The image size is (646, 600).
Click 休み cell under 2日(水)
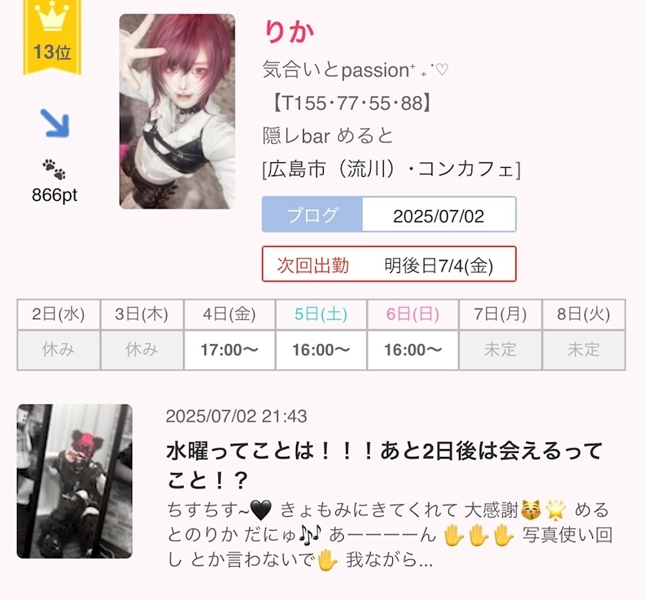tap(58, 350)
